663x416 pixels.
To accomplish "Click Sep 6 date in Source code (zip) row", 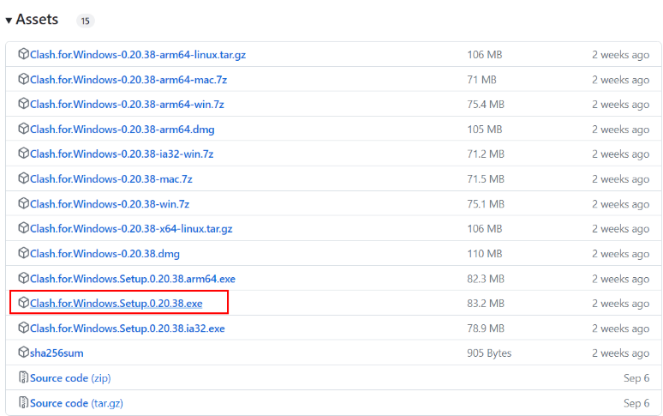I will (x=636, y=378).
